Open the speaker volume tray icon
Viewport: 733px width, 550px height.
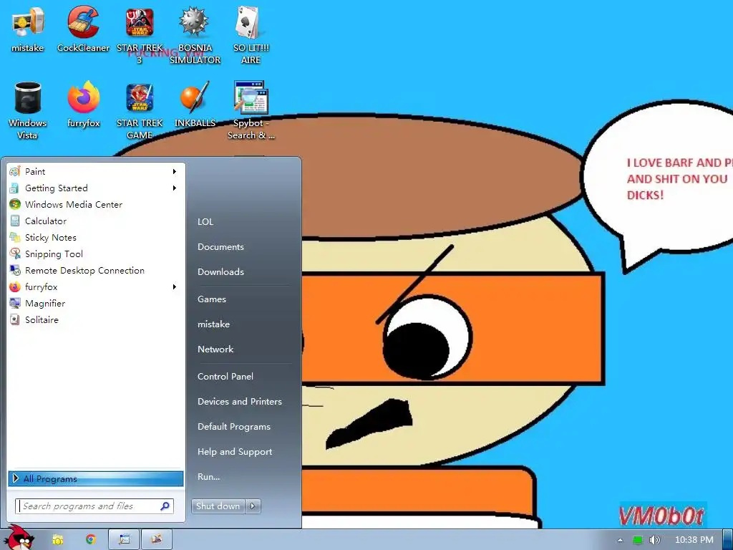tap(654, 540)
